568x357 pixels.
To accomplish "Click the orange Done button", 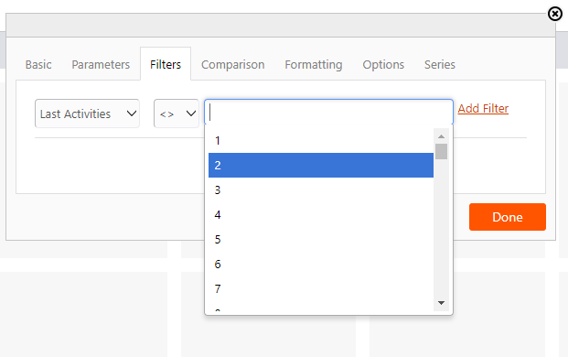I will (x=508, y=217).
